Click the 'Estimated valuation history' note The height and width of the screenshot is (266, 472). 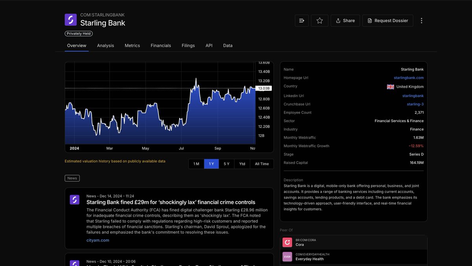115,161
